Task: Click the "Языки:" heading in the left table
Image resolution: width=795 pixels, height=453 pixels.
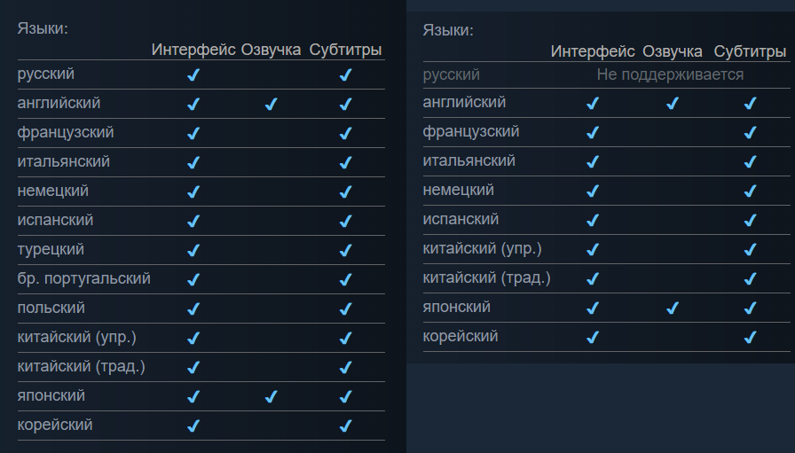Action: [x=43, y=27]
